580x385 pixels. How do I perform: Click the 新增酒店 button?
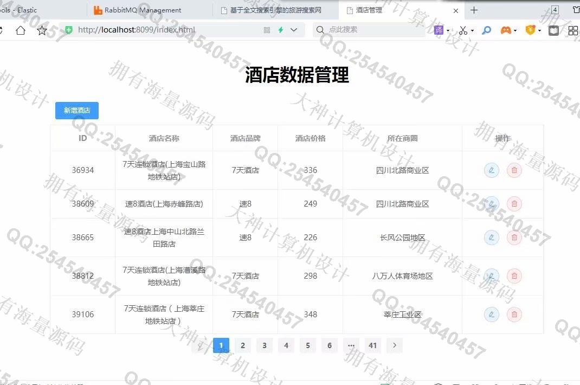click(x=77, y=110)
